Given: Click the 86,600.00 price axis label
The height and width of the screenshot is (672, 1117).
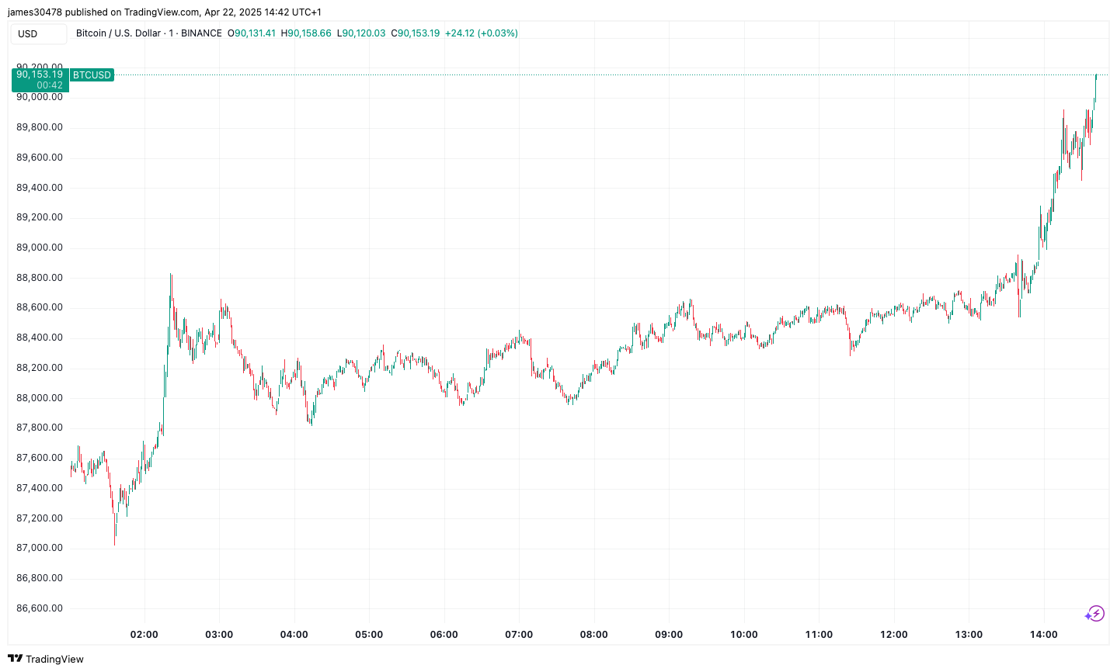Looking at the screenshot, I should 40,608.
